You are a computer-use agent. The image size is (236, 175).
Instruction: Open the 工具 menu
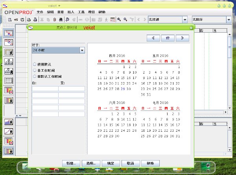[81, 12]
